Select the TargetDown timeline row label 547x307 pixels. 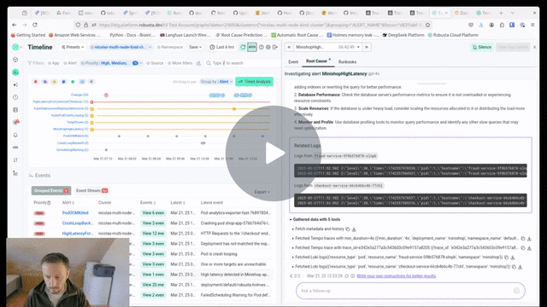78,122
